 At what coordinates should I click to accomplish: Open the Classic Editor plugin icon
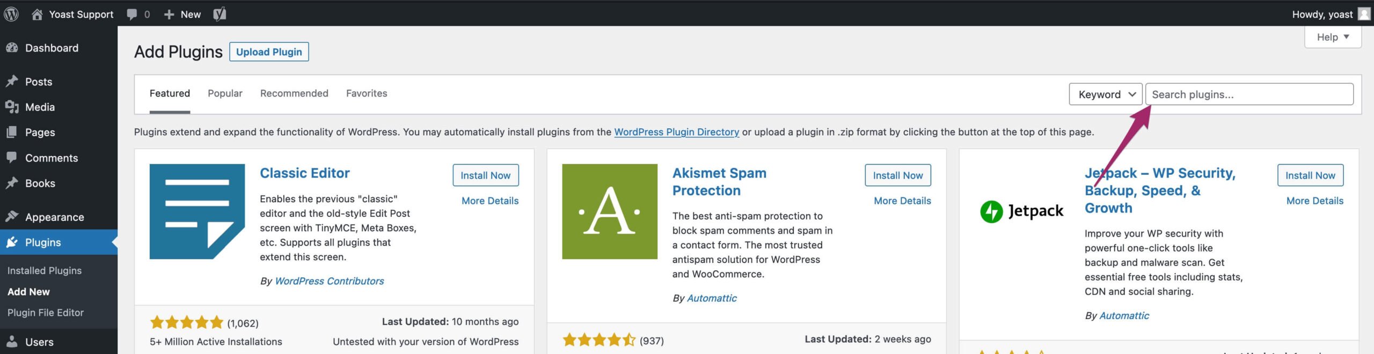pos(197,211)
